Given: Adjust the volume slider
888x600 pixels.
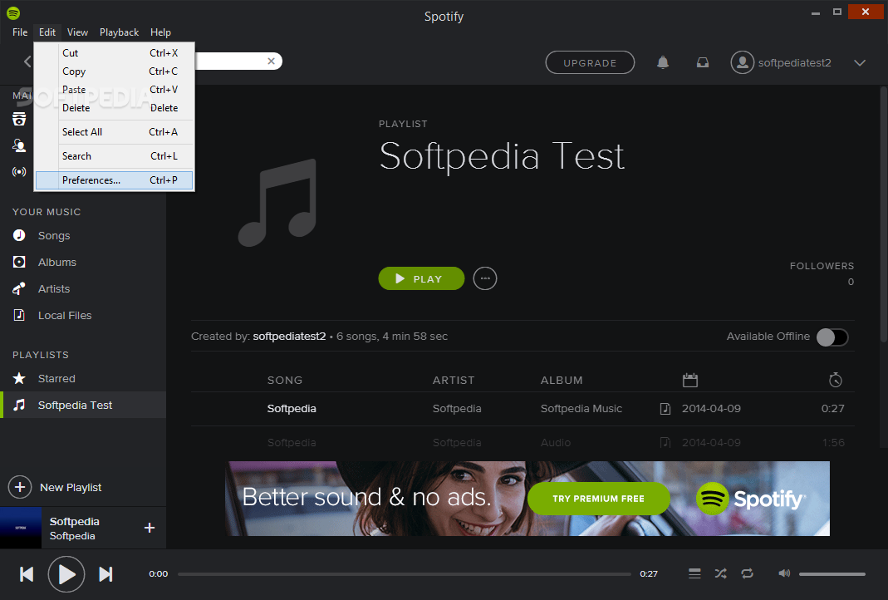Looking at the screenshot, I should [x=832, y=574].
